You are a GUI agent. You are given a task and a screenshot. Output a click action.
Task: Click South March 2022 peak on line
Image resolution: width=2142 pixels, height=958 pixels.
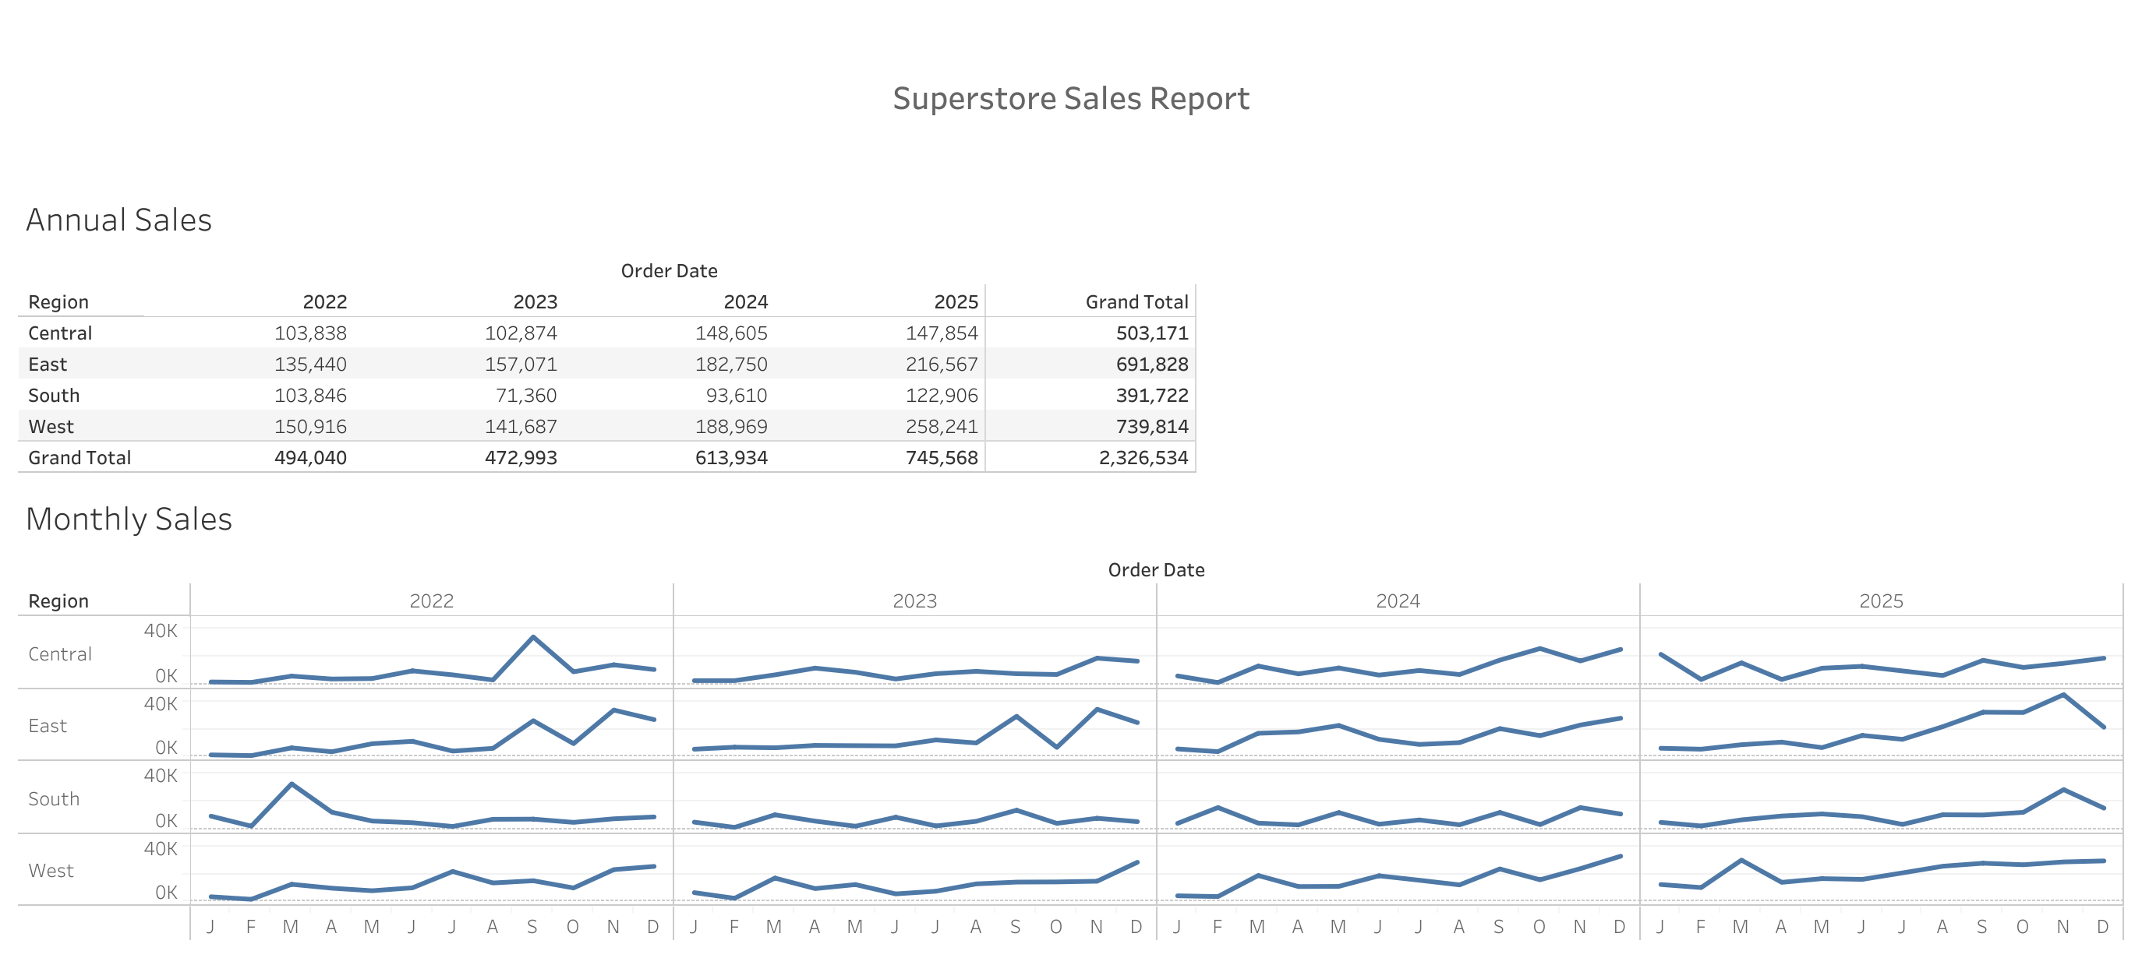click(x=291, y=784)
